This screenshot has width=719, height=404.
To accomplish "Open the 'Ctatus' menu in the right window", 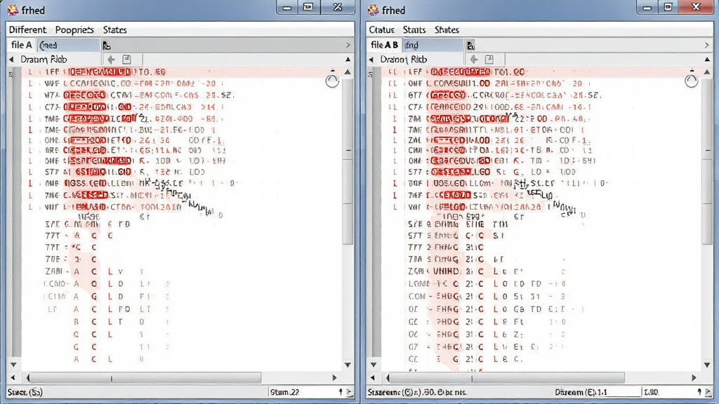I will tap(381, 29).
